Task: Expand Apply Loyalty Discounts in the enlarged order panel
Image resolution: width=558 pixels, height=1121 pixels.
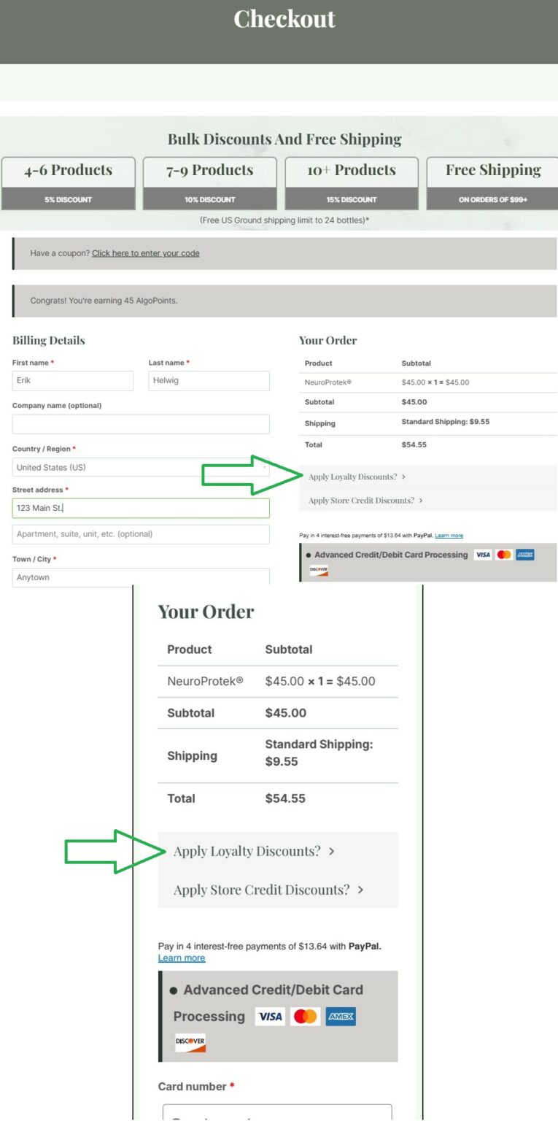Action: [x=252, y=851]
